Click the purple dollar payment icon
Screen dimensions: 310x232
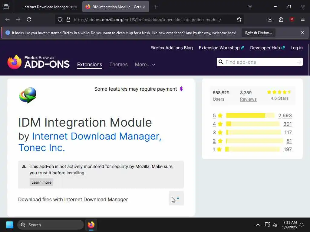(181, 89)
